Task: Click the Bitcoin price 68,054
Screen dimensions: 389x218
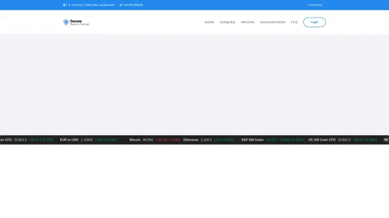Action: 148,140
